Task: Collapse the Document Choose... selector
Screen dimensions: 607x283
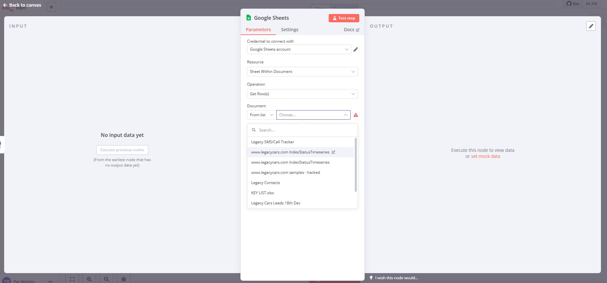Action: pos(313,115)
